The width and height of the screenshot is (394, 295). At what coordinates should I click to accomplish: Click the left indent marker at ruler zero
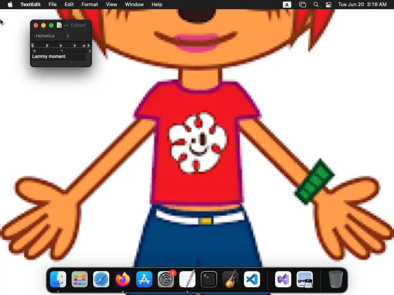coord(33,46)
